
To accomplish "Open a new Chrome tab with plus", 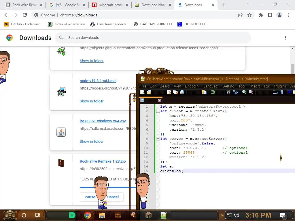I will point(224,5).
